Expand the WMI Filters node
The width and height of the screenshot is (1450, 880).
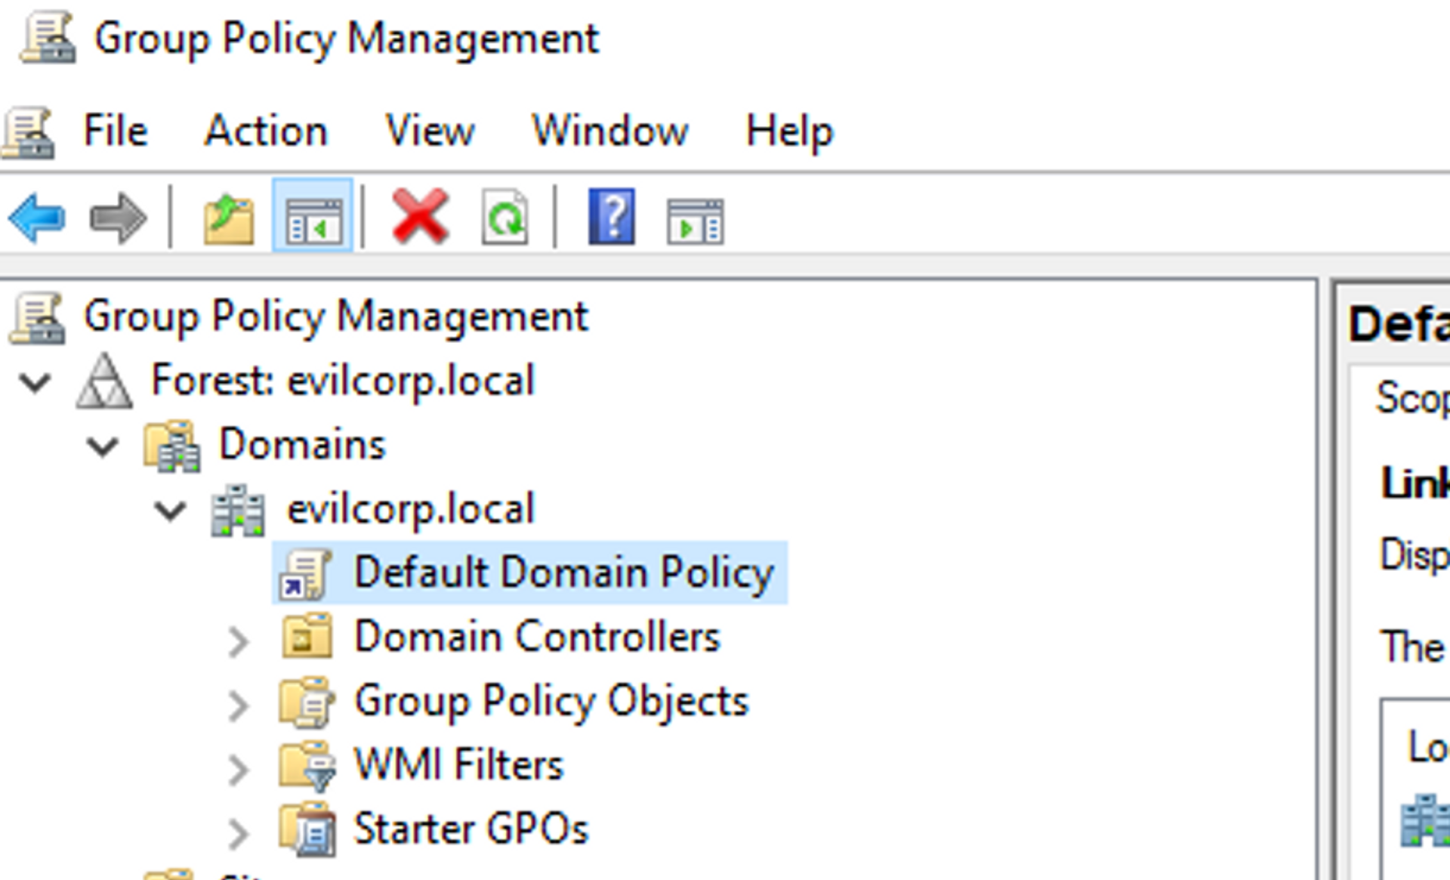pyautogui.click(x=238, y=769)
